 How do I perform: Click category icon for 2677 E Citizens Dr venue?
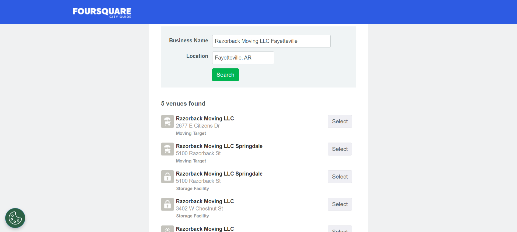pyautogui.click(x=167, y=121)
